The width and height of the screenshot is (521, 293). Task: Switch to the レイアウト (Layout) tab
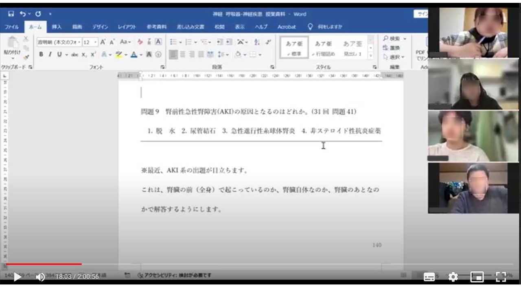pos(127,27)
